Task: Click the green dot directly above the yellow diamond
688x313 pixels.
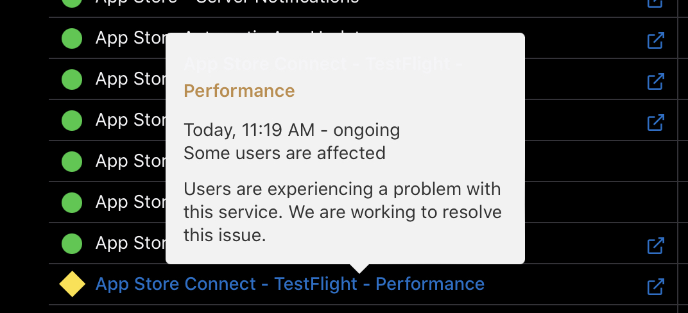Action: 72,244
